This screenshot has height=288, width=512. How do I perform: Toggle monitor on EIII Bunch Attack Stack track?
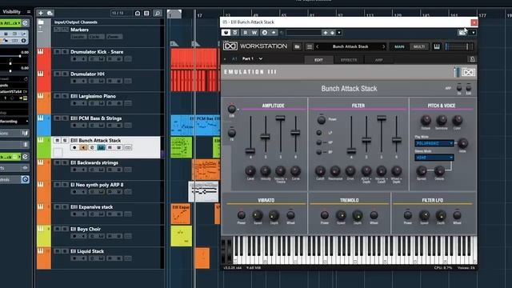[x=83, y=147]
